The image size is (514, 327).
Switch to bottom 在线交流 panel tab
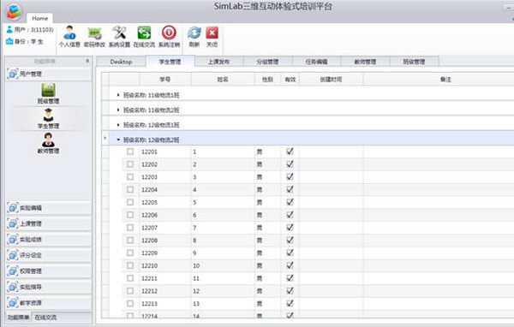pos(45,318)
